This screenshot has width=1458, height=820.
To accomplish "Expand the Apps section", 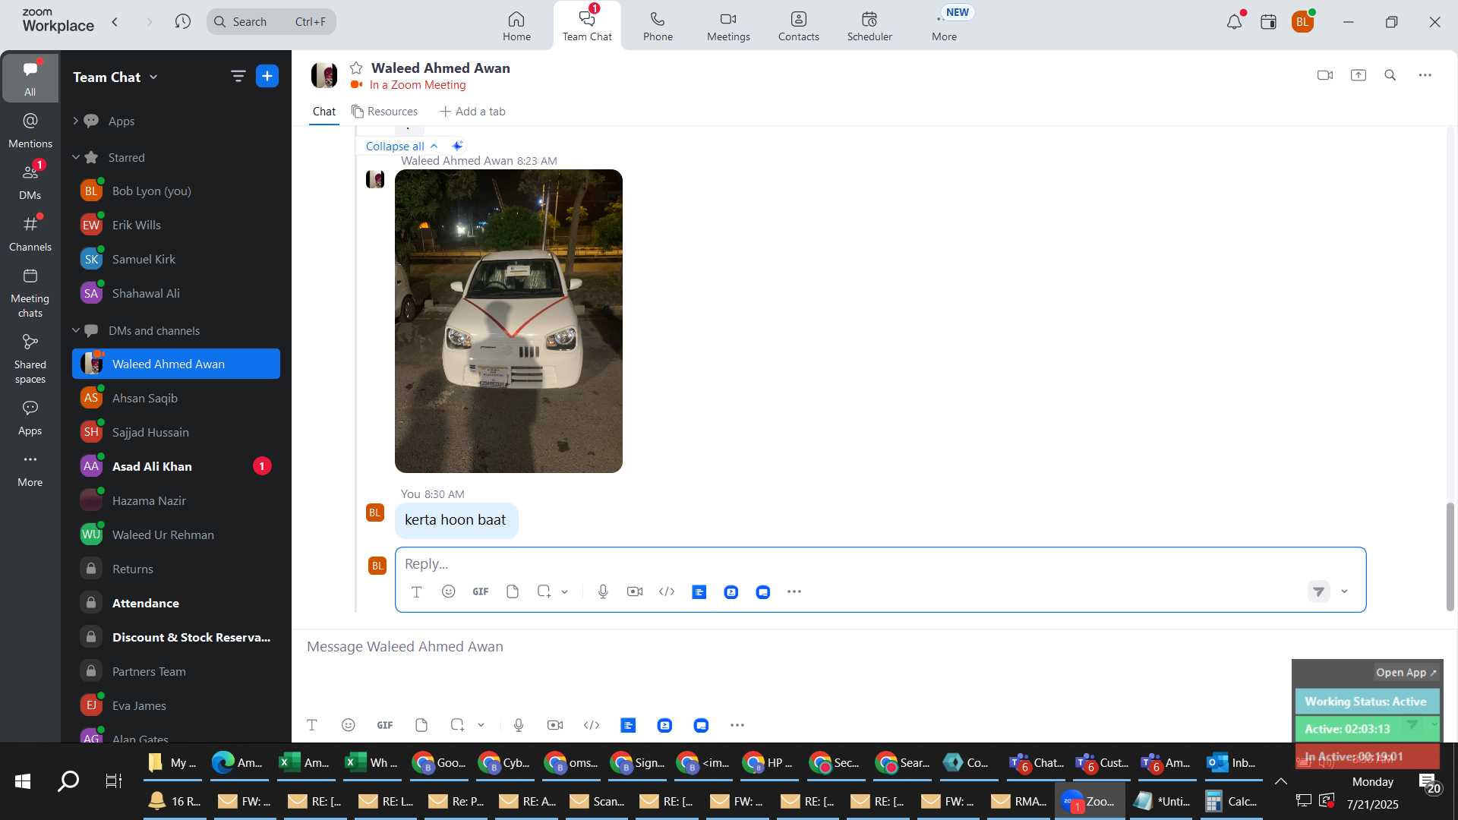I will point(75,121).
